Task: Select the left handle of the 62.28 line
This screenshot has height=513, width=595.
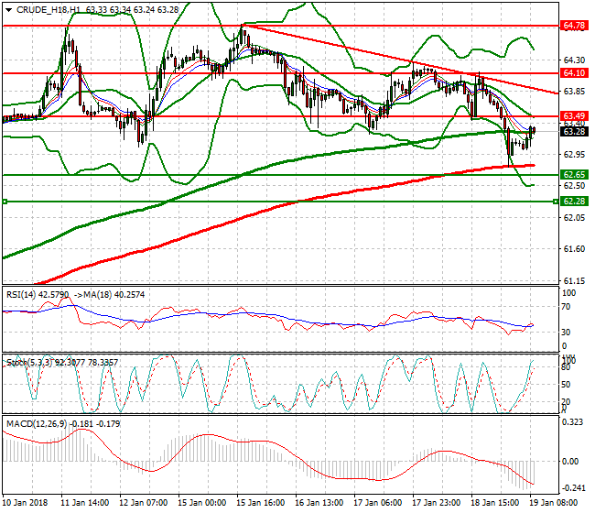Action: [x=5, y=202]
